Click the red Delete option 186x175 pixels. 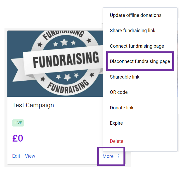click(x=117, y=141)
